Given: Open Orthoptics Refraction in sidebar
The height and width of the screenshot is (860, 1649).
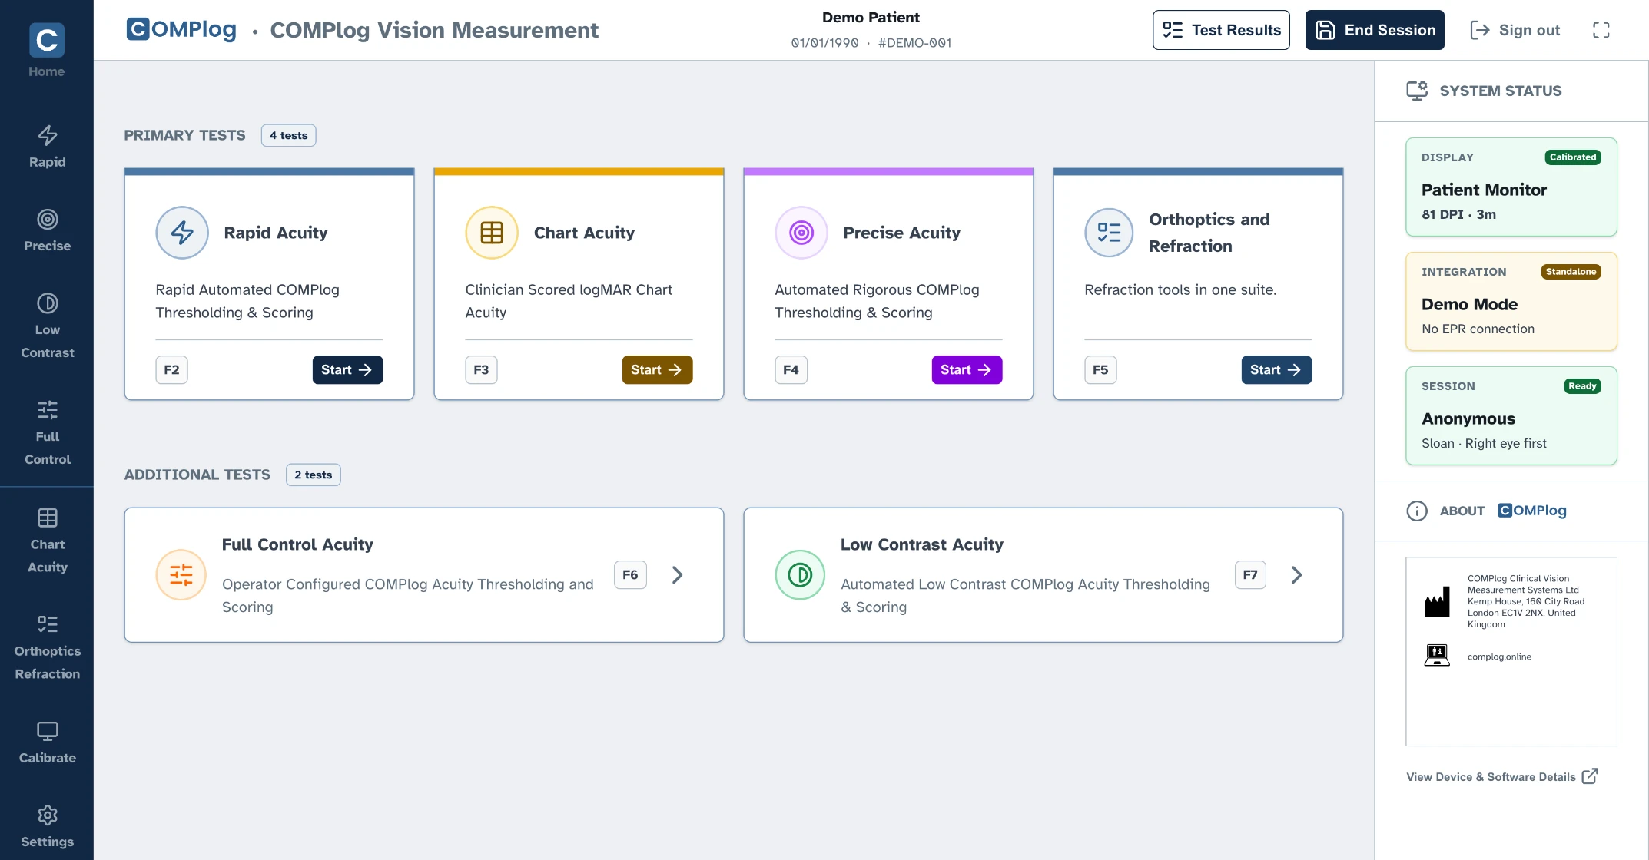Looking at the screenshot, I should tap(47, 647).
